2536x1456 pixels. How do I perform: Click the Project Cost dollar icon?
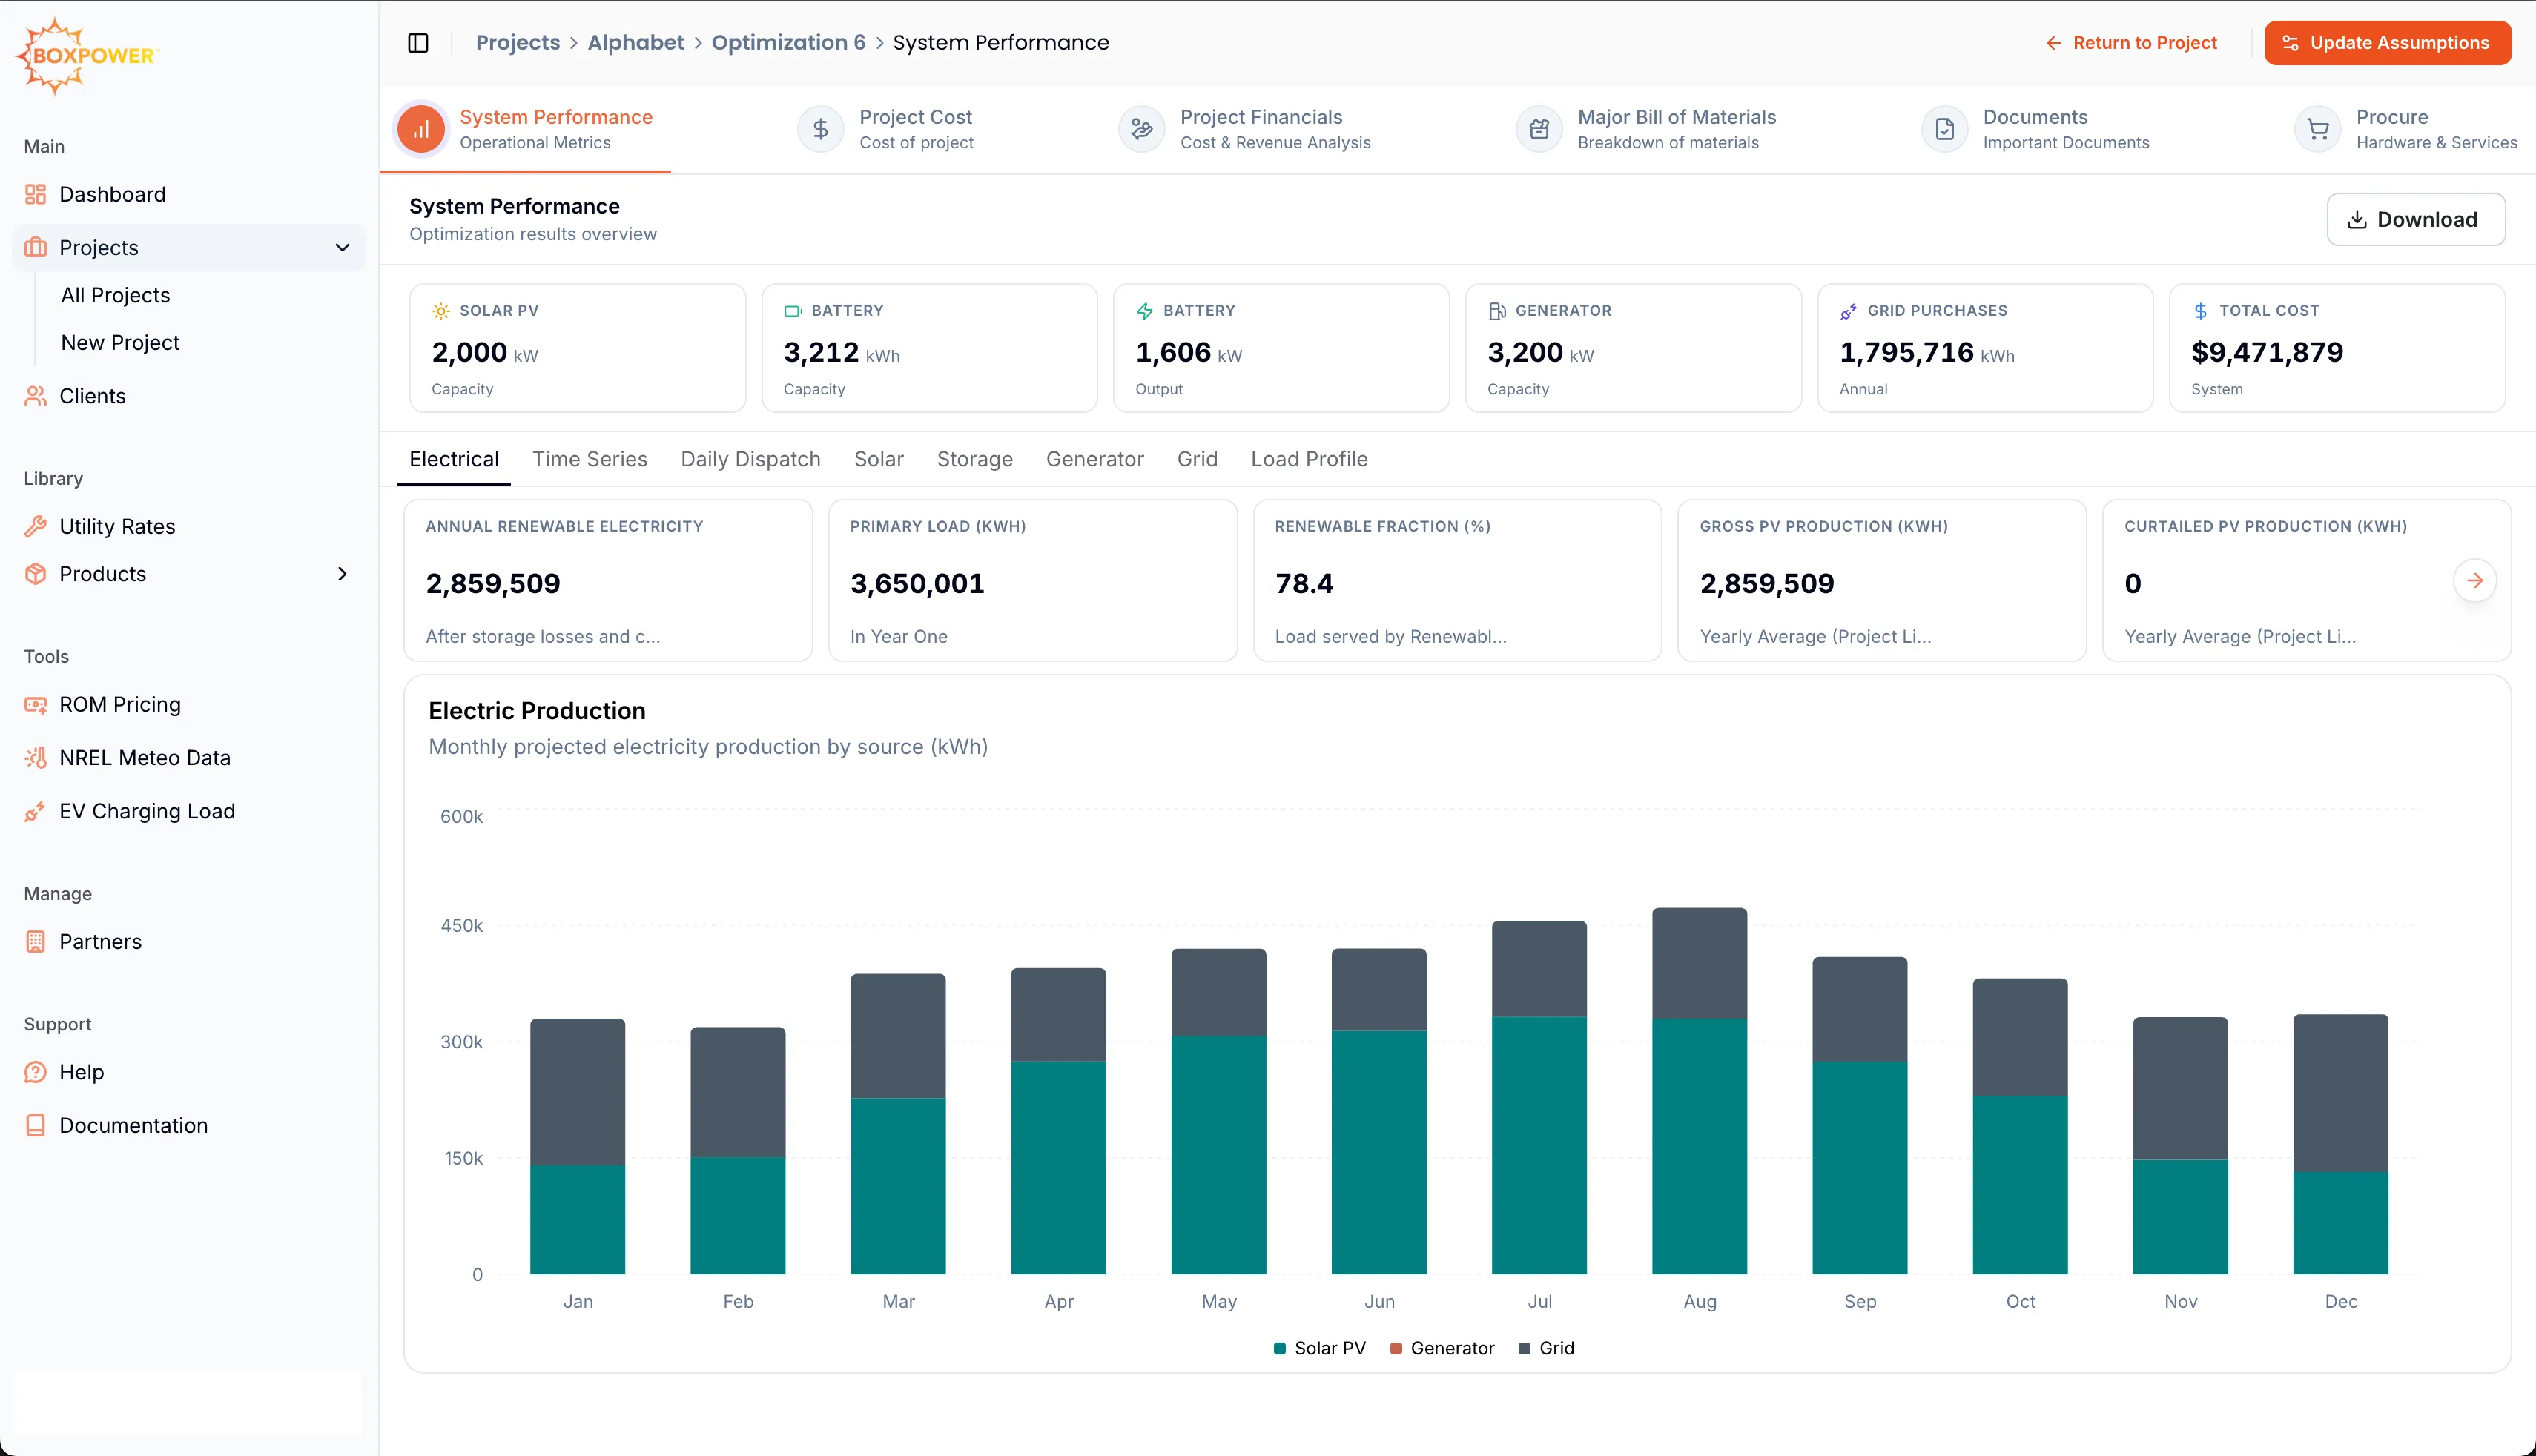(x=820, y=129)
